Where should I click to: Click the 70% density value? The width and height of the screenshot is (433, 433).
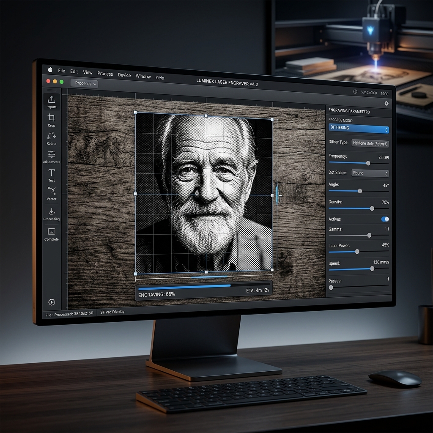pyautogui.click(x=386, y=203)
